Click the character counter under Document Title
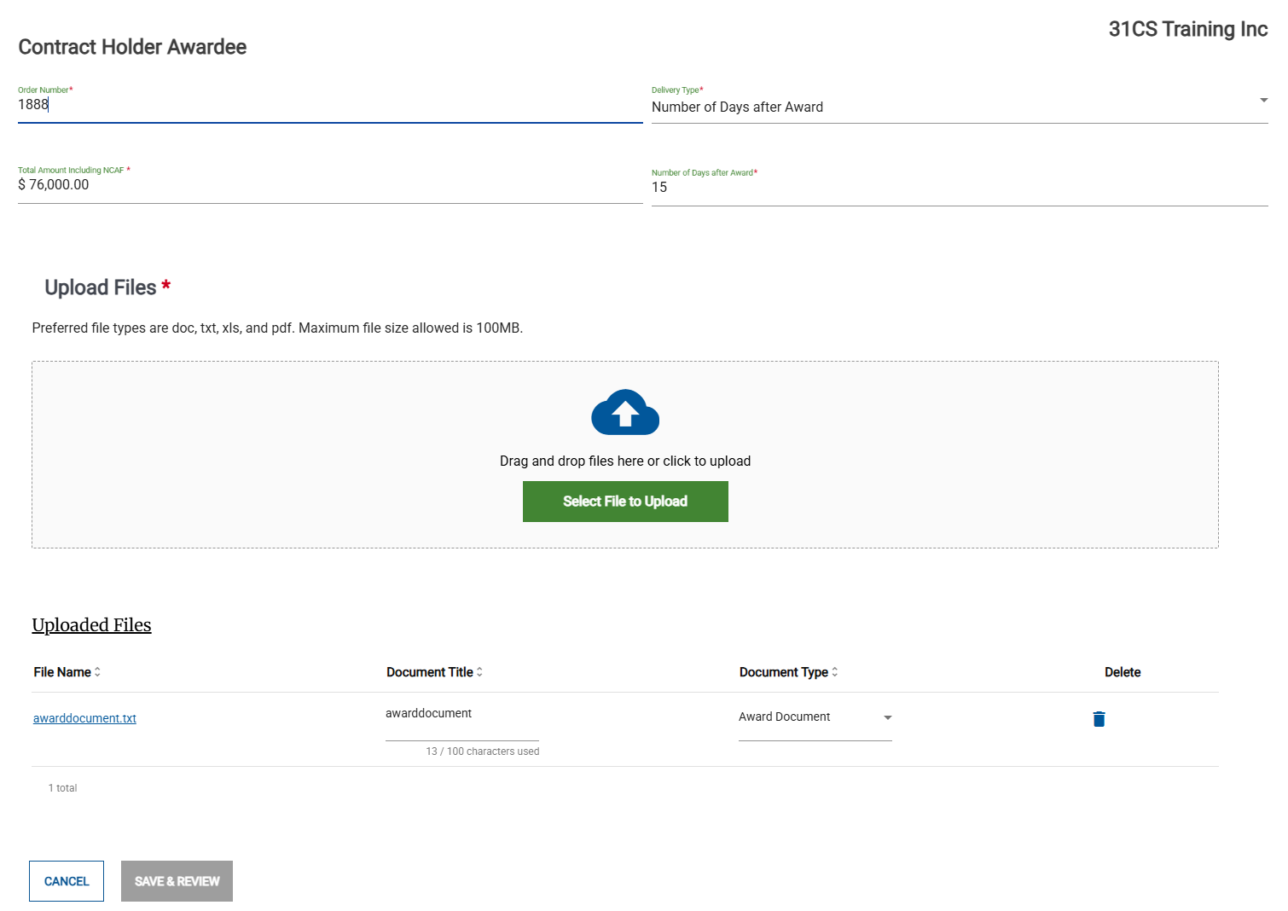 [483, 751]
